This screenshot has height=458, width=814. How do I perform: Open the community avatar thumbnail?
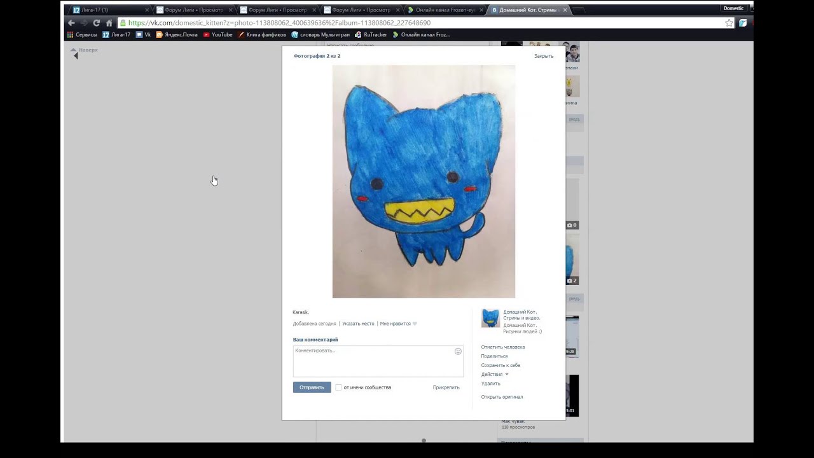[490, 318]
